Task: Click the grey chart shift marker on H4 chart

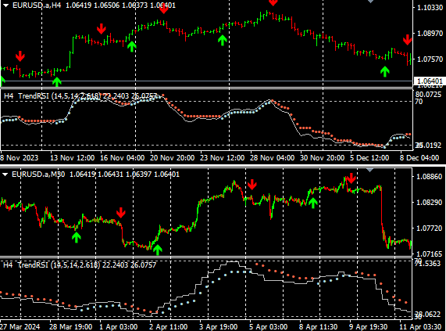Action: coord(370,2)
